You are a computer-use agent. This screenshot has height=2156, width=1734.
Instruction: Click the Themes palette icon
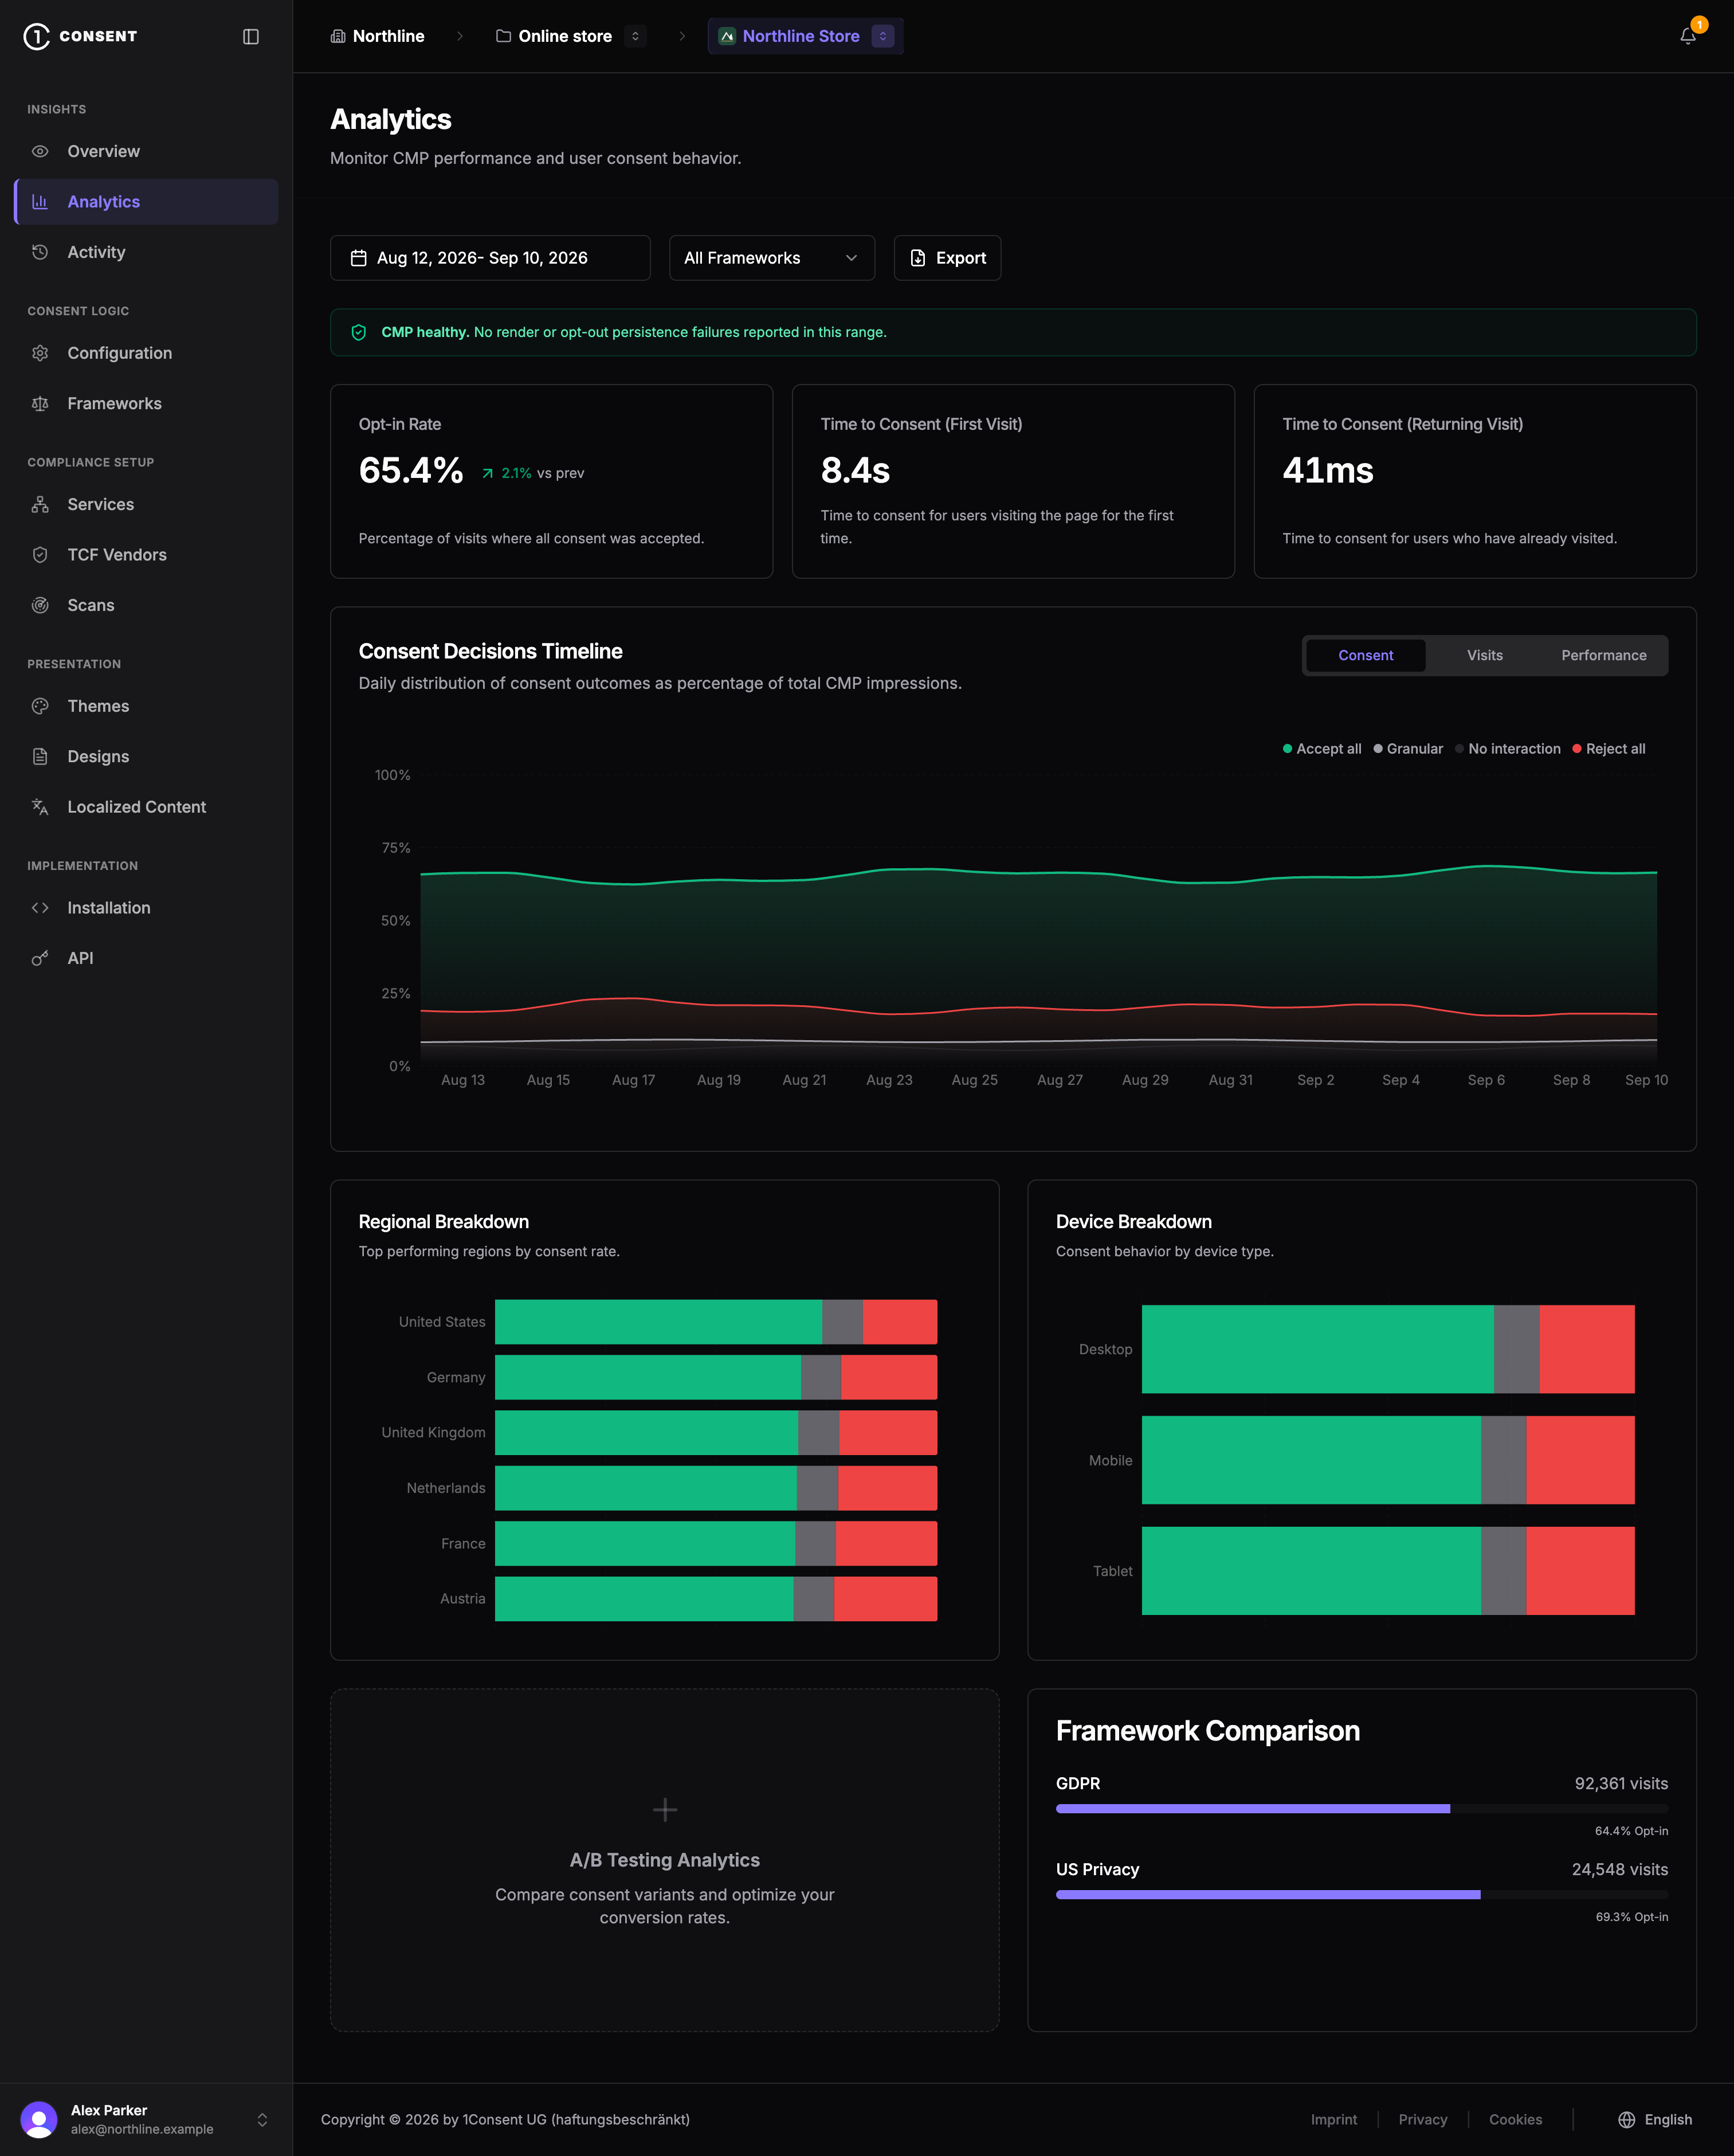40,706
